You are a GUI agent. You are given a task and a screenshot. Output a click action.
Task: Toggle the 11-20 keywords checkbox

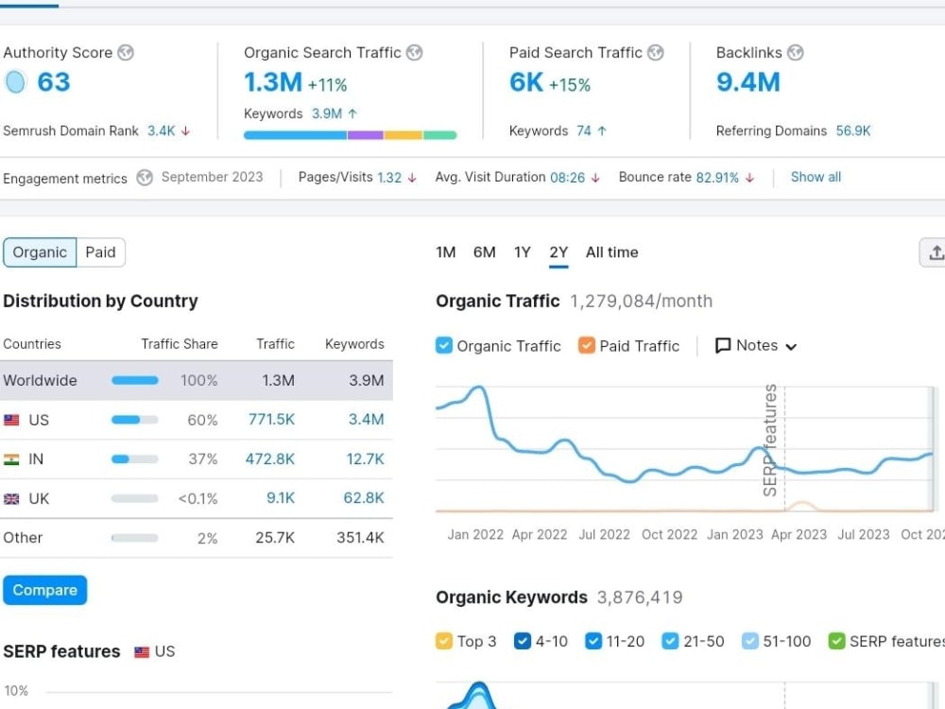593,641
